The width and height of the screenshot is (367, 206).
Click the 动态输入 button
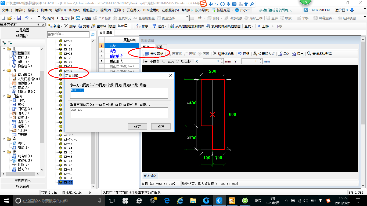pos(150,176)
